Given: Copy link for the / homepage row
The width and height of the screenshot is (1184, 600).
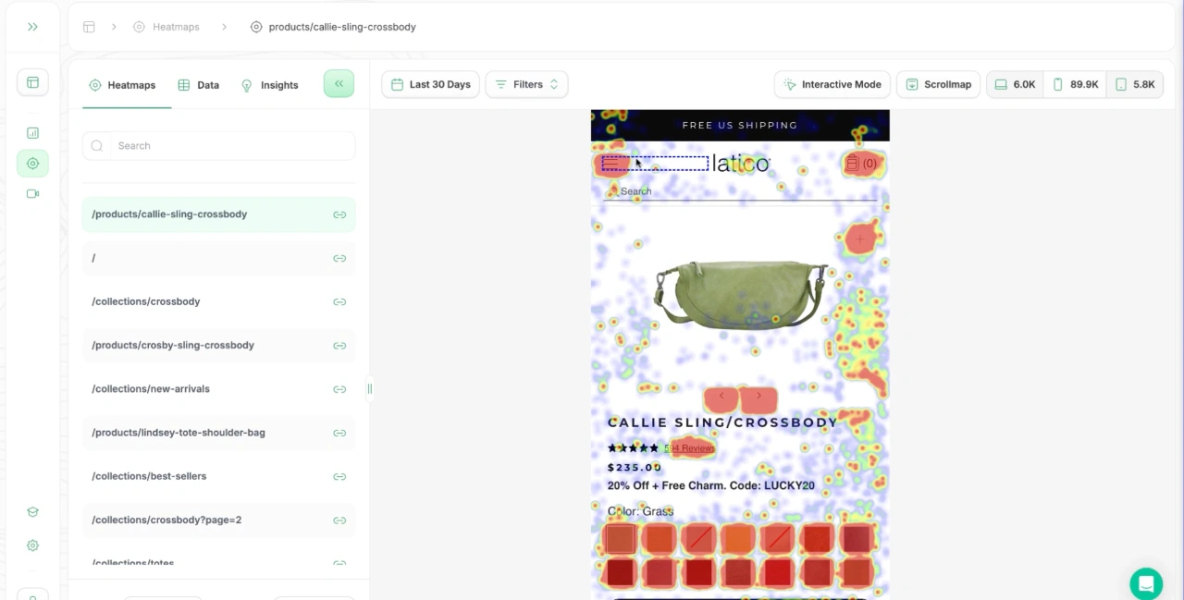Looking at the screenshot, I should (x=339, y=259).
